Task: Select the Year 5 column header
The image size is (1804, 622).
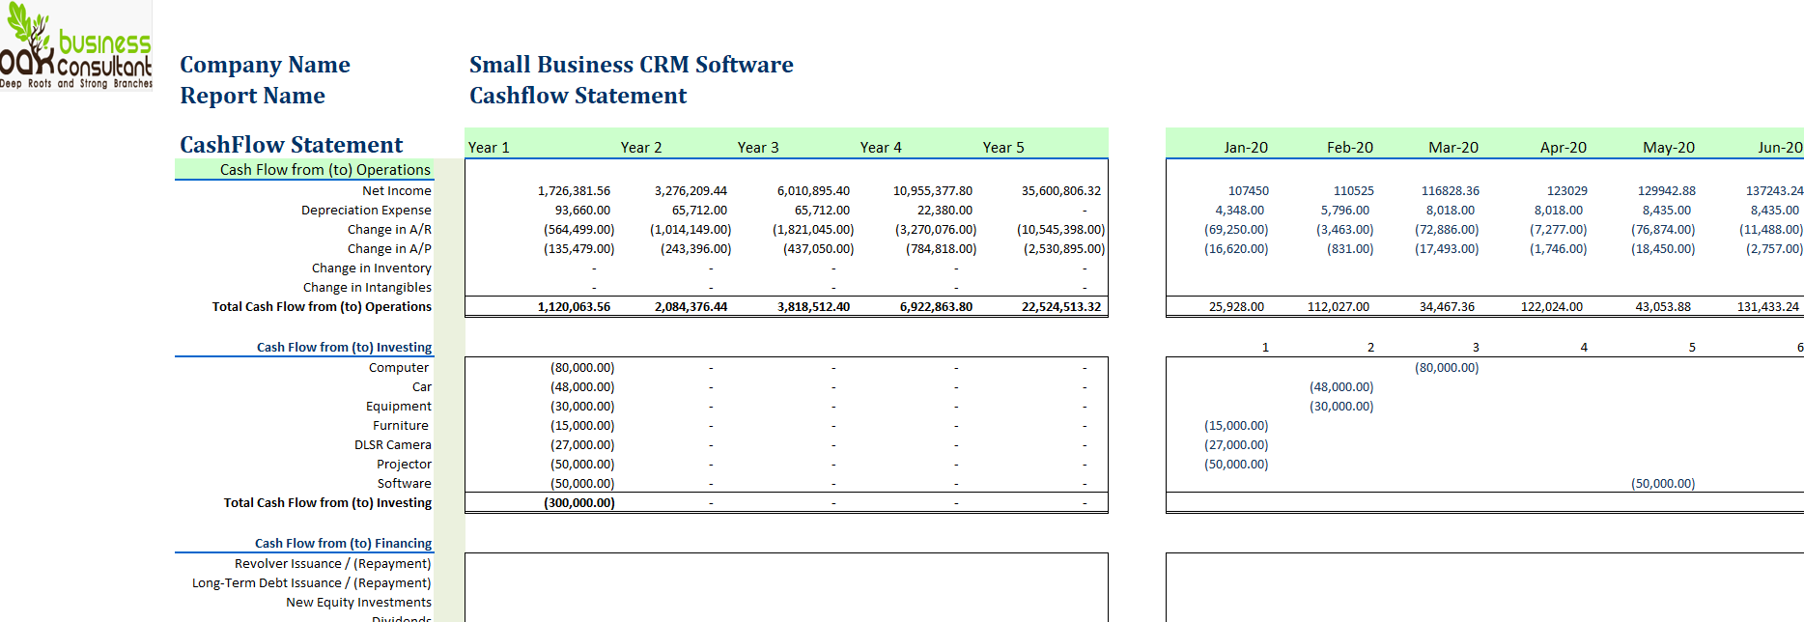Action: 1003,148
